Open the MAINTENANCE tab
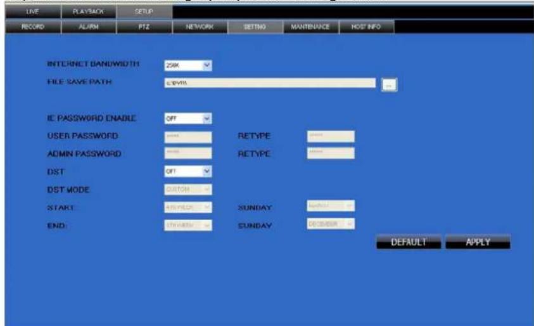 tap(310, 27)
